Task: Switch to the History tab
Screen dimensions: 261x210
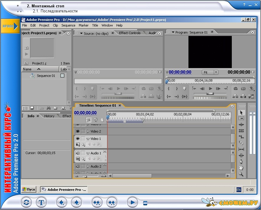Action: [x=49, y=116]
